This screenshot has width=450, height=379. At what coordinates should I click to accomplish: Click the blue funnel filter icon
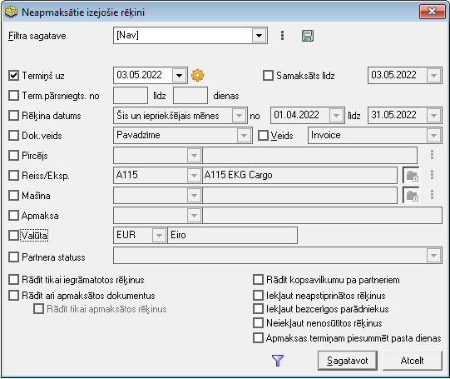tap(278, 361)
